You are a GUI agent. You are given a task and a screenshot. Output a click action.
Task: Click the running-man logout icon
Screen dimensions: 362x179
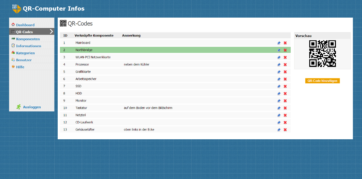(19, 107)
